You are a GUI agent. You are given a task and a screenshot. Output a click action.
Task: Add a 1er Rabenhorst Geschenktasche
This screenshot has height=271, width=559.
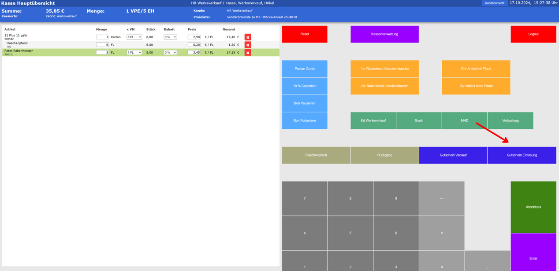[x=384, y=69]
